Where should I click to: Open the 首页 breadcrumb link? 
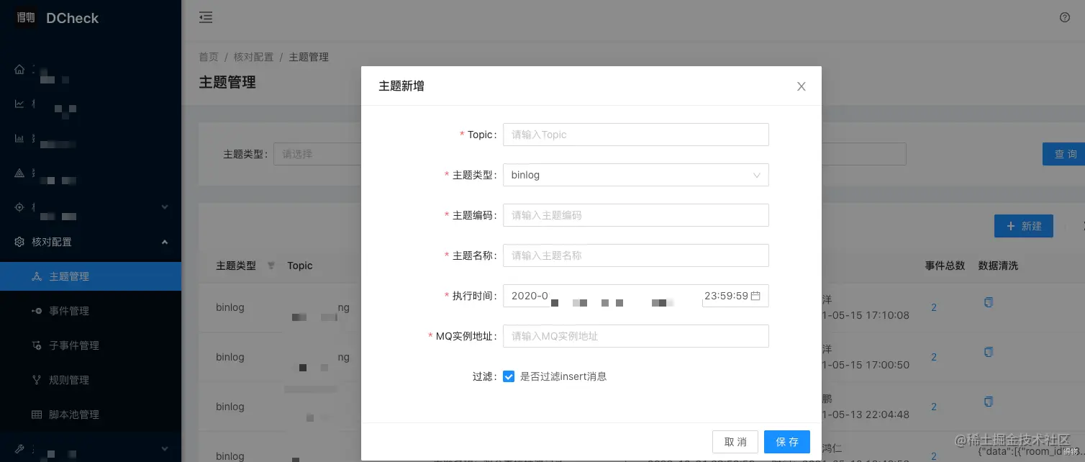(208, 56)
